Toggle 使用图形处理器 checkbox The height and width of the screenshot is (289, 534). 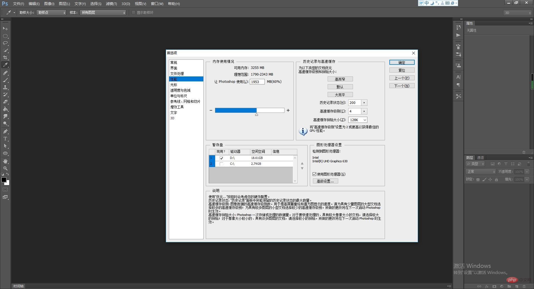314,174
